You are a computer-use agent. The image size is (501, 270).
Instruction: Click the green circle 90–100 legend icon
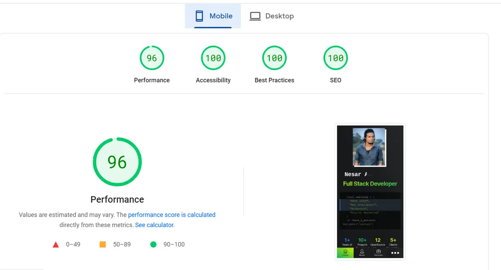153,245
